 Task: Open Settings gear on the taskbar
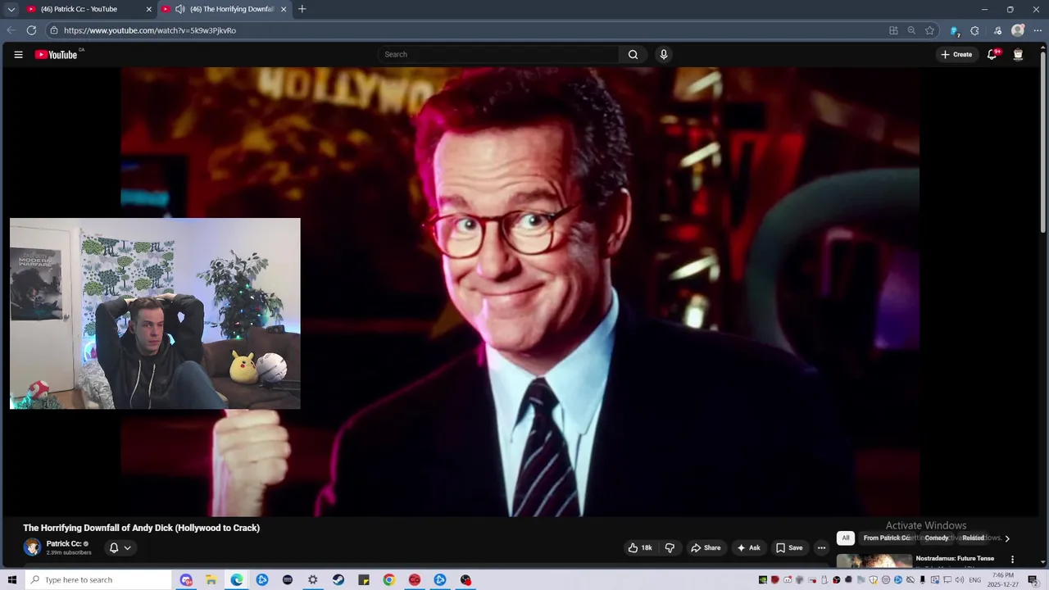pos(312,580)
